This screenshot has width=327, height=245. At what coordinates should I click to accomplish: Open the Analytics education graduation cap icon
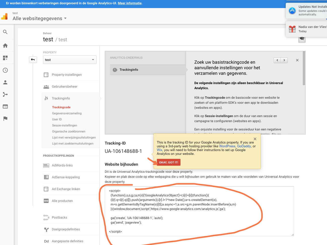(302, 39)
